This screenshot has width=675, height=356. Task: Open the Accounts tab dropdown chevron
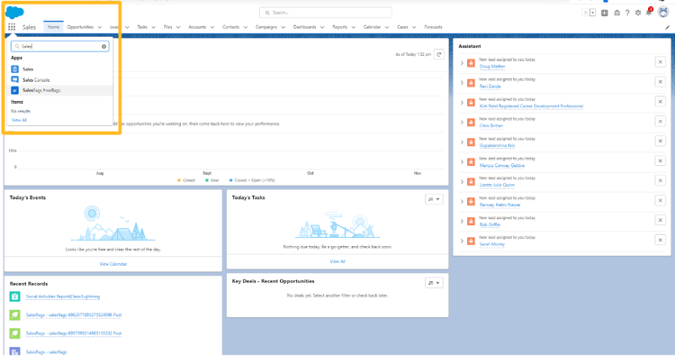pyautogui.click(x=212, y=27)
